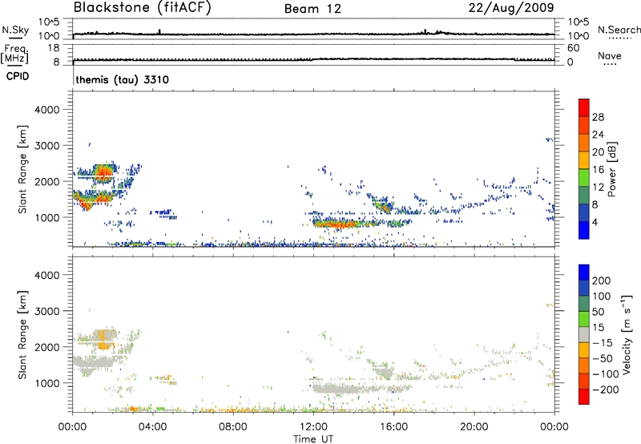Click the Velocity colorbar value '200'
Image resolution: width=641 pixels, height=444 pixels.
(x=602, y=281)
